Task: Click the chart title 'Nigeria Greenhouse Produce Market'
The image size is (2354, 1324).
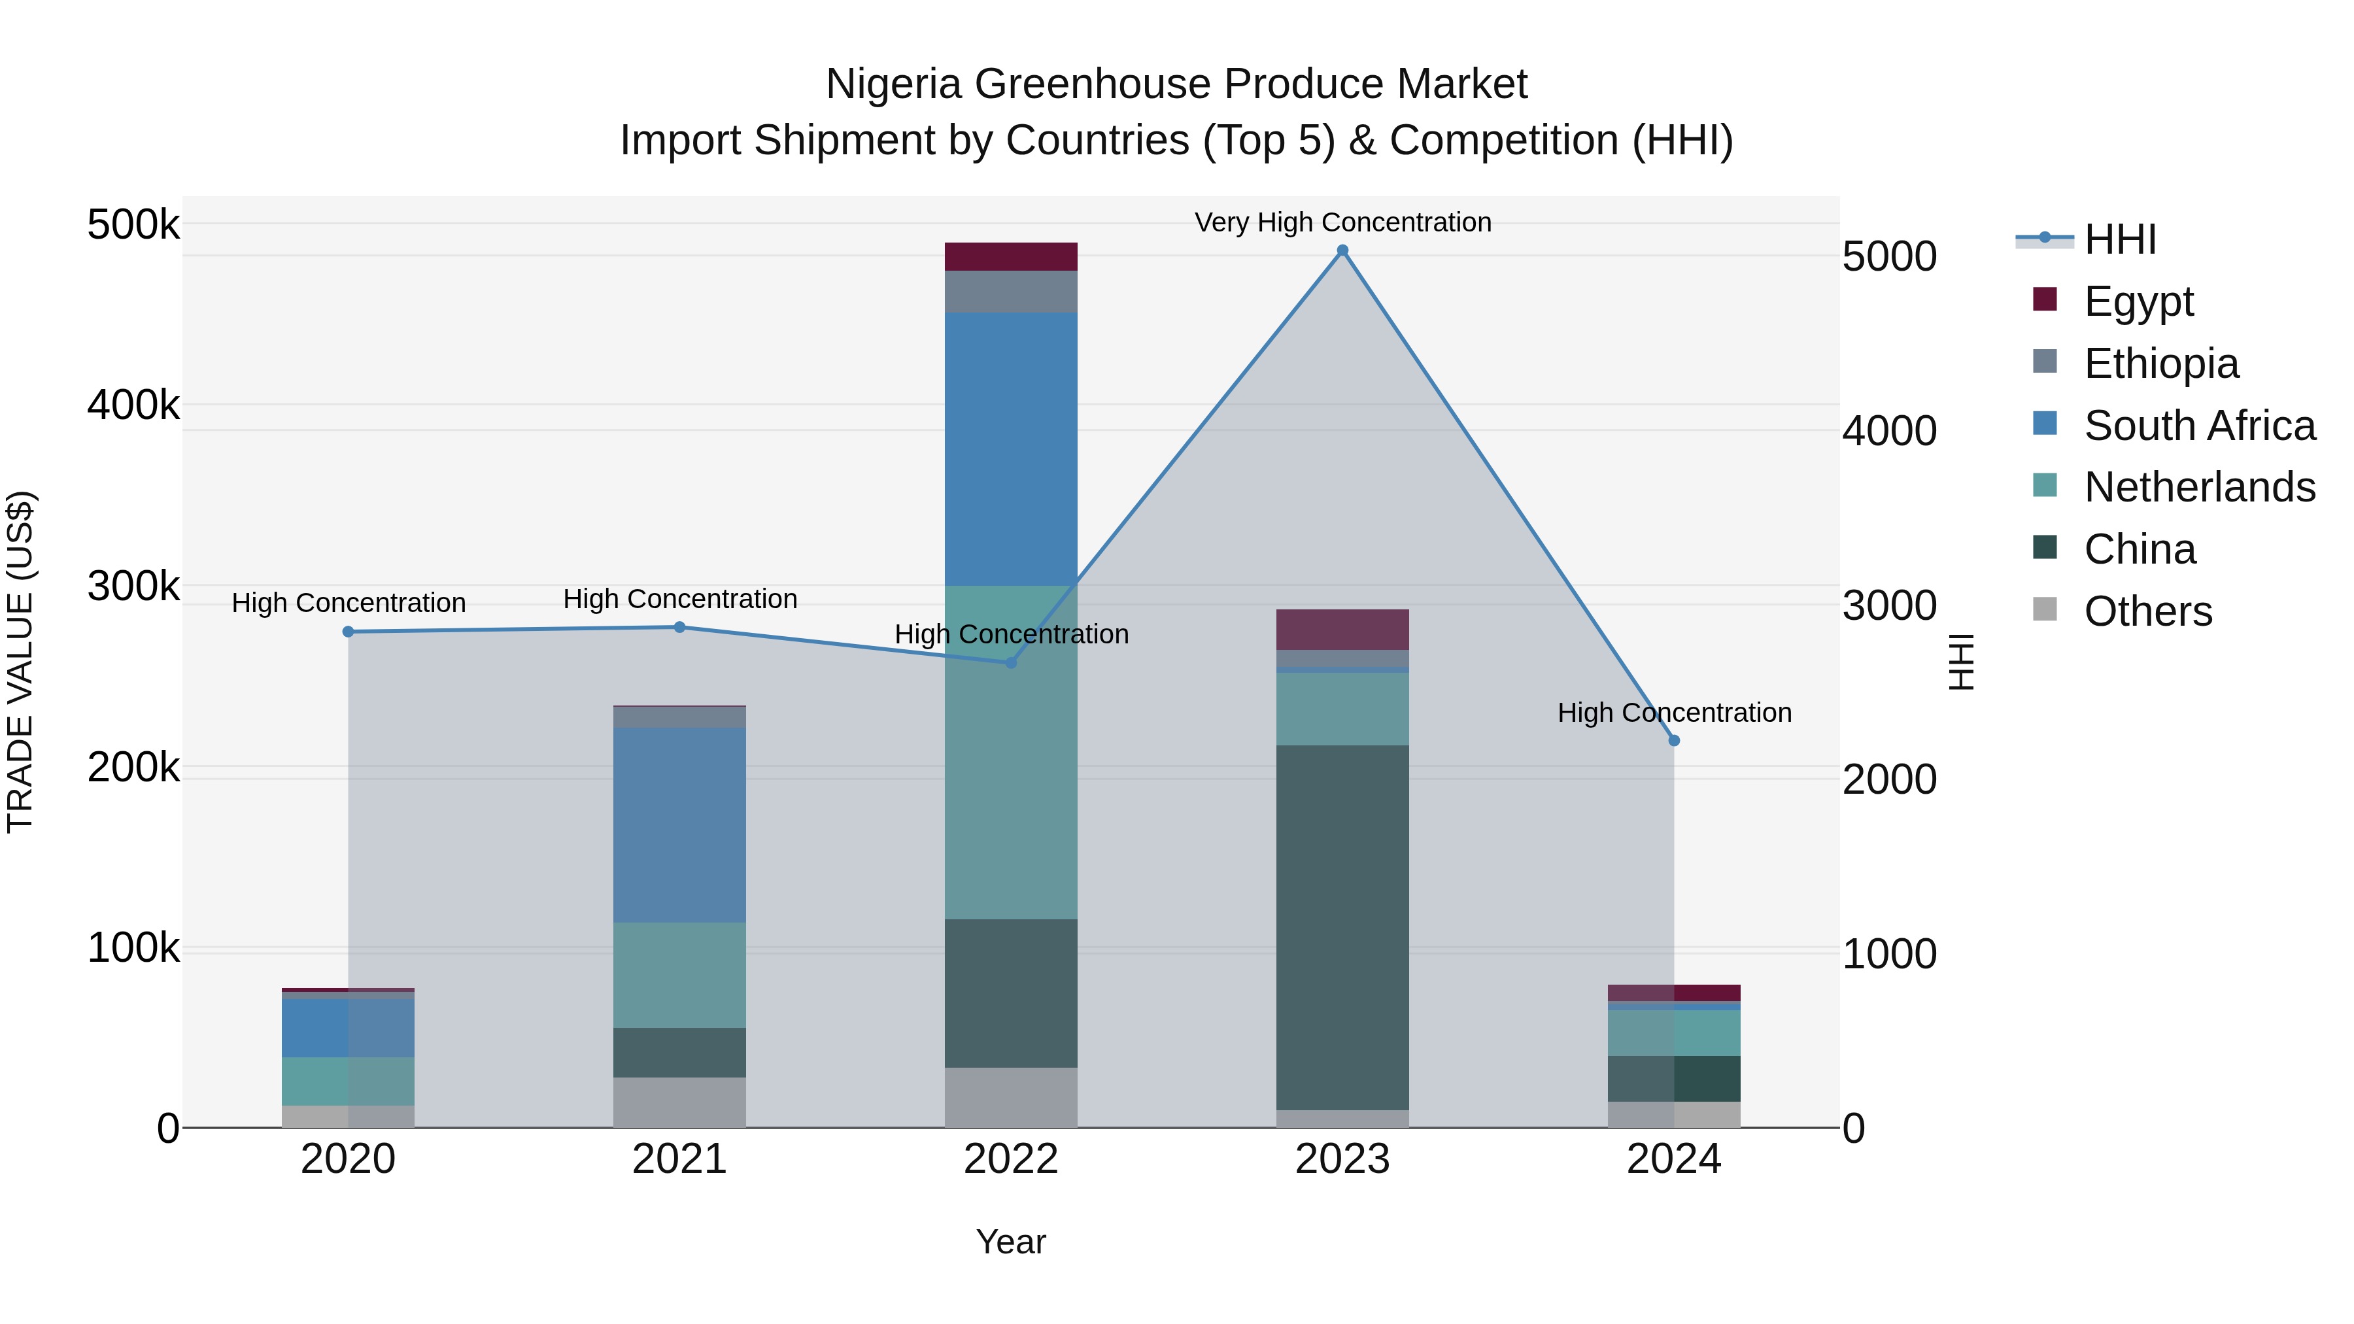Action: (x=1176, y=84)
